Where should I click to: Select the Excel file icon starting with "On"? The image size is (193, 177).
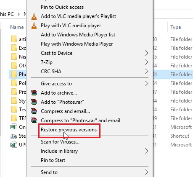[x=14, y=127]
